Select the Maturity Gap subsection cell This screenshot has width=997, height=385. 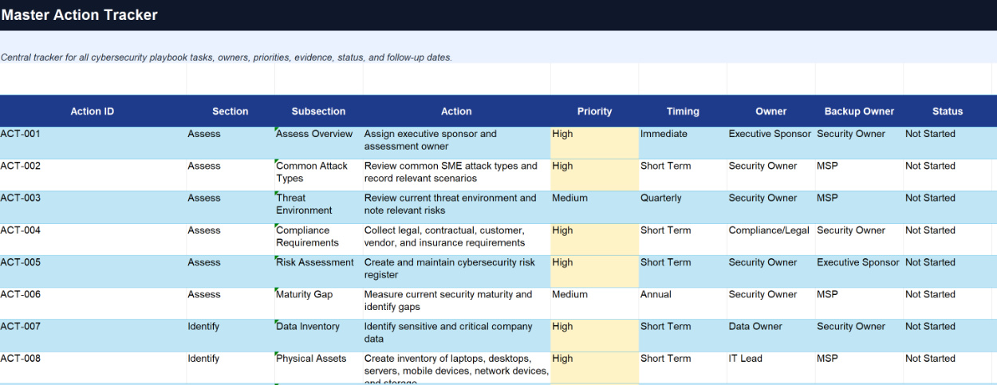point(318,304)
